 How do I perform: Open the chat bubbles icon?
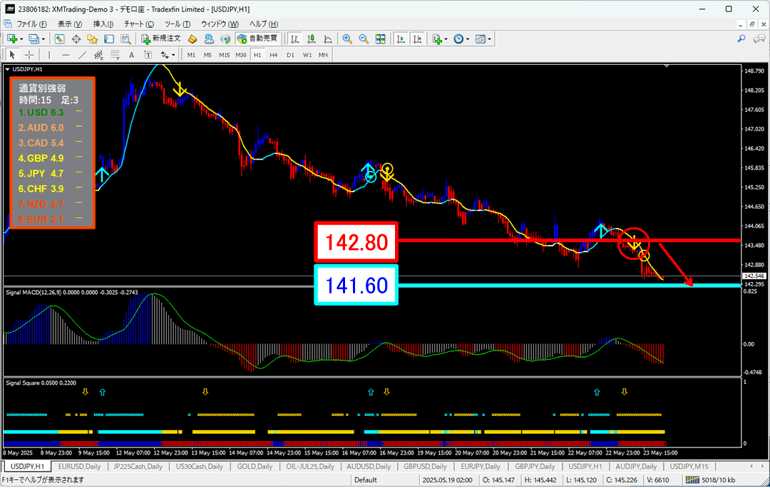click(x=759, y=38)
